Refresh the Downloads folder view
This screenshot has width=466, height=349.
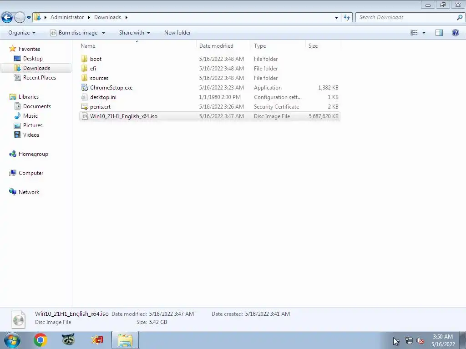[x=346, y=17]
